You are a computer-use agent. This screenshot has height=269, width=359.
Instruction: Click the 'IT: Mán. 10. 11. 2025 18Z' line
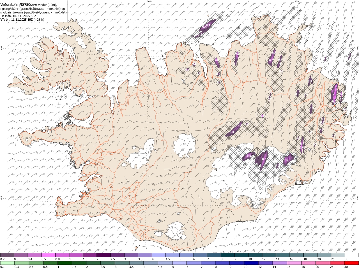click(x=18, y=16)
